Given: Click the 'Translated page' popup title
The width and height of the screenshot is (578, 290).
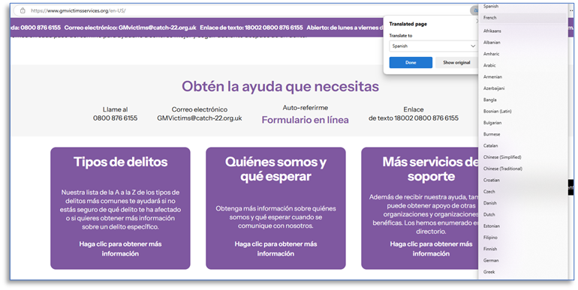Looking at the screenshot, I should point(408,24).
